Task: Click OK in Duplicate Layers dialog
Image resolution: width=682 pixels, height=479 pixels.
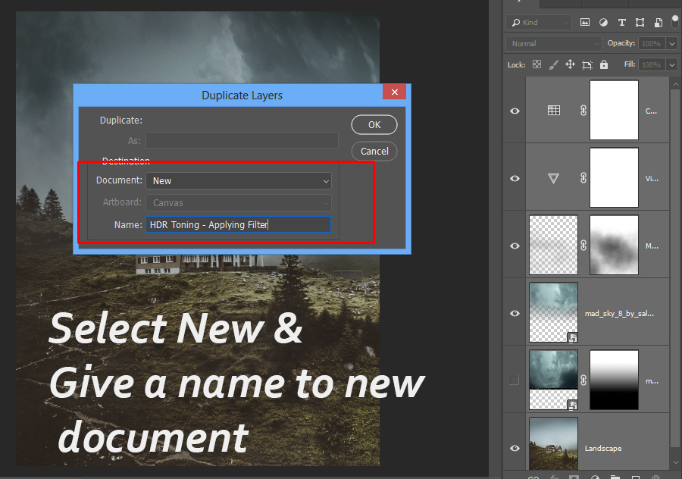Action: point(374,125)
